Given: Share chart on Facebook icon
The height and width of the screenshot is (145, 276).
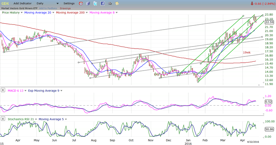Looking at the screenshot, I should (102, 3).
